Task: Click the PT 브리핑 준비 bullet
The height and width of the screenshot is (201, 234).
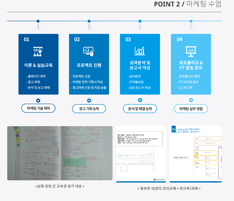Action: 188,82
